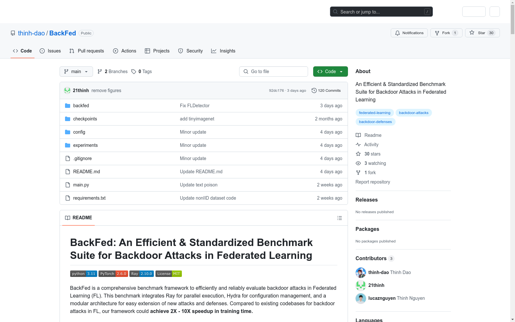Click the Report repository link
The image size is (515, 322).
(x=373, y=182)
